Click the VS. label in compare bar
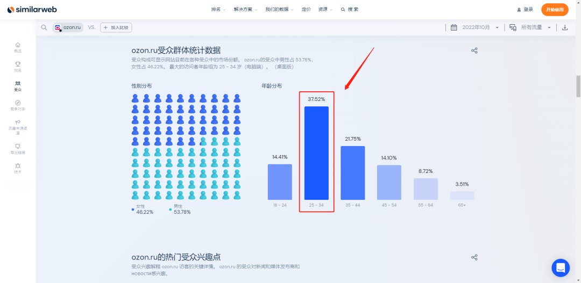 [x=91, y=27]
